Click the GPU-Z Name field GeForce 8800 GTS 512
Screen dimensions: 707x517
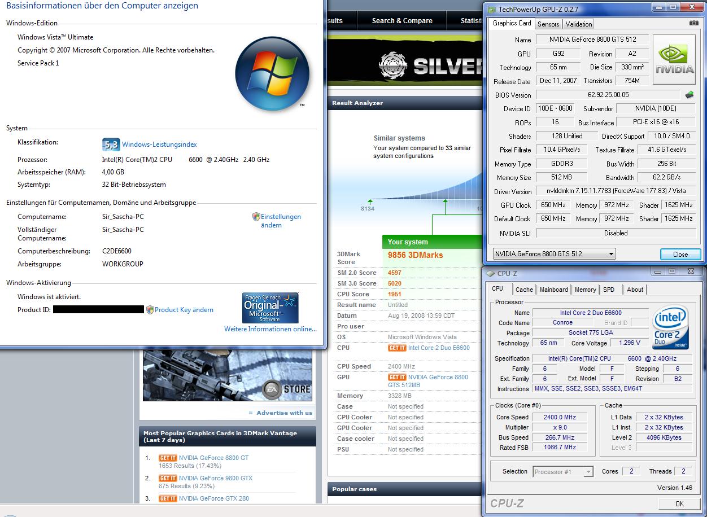pyautogui.click(x=592, y=40)
